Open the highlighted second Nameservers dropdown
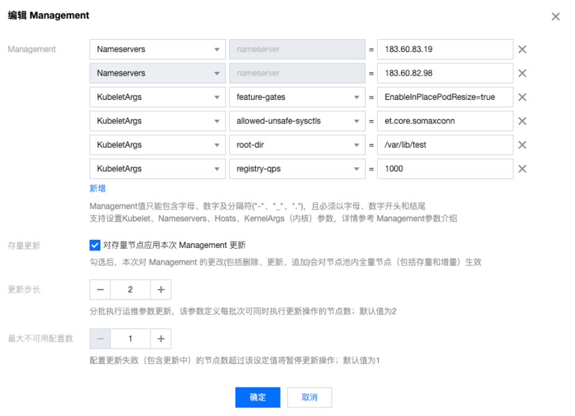 (x=157, y=73)
